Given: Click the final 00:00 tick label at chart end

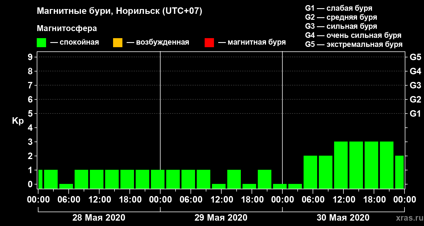Looking at the screenshot, I should pyautogui.click(x=404, y=199).
